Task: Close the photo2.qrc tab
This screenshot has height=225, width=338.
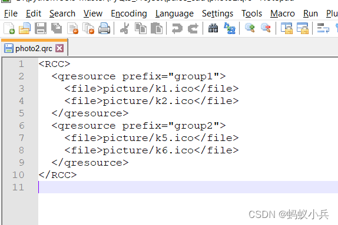Action: (59, 48)
